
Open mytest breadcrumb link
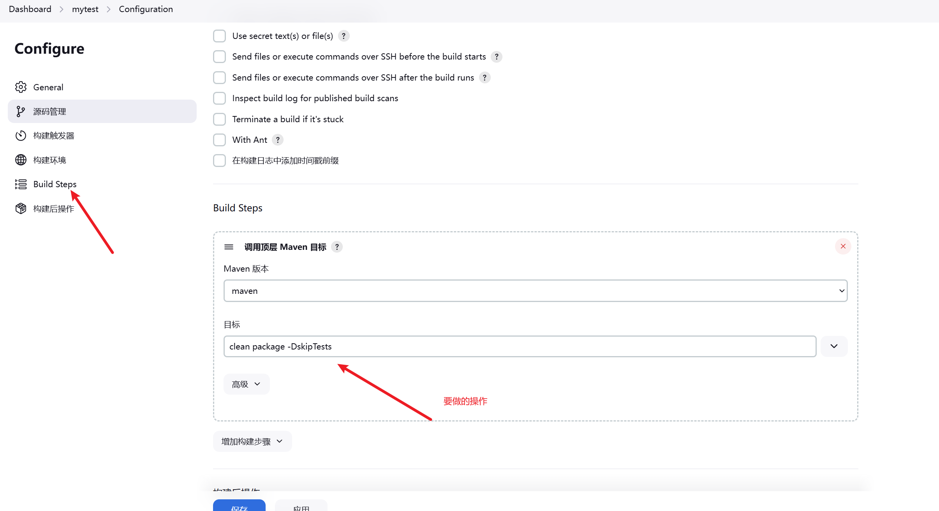85,9
